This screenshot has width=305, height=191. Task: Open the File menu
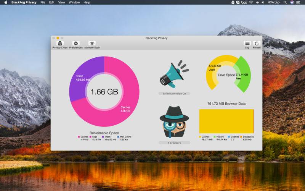43,2
